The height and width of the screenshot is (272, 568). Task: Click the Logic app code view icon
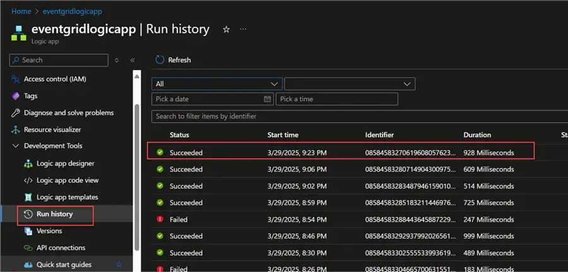(28, 180)
